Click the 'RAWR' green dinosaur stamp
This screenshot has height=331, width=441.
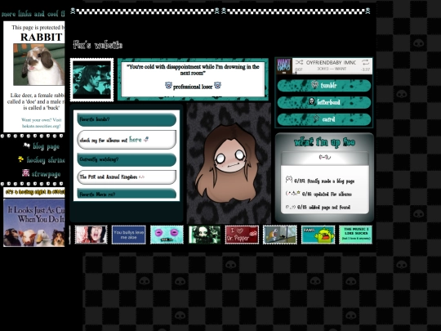coord(318,235)
